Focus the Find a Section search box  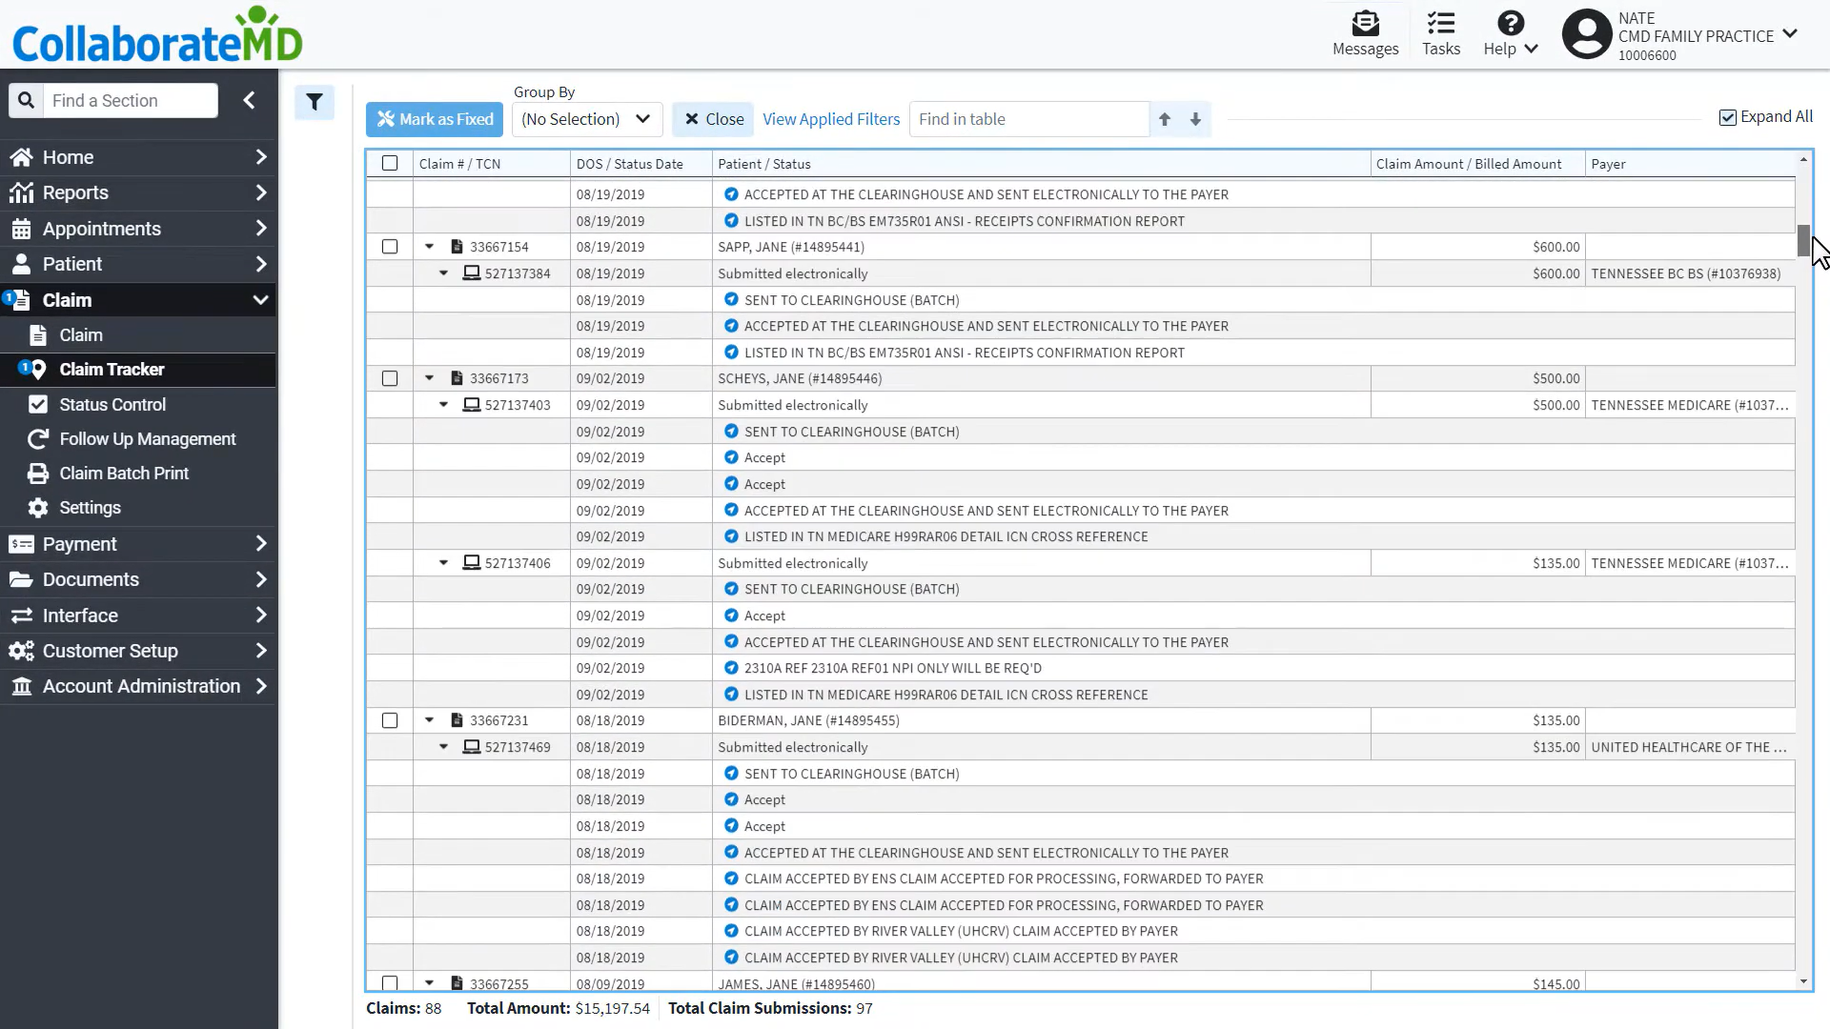pos(131,100)
